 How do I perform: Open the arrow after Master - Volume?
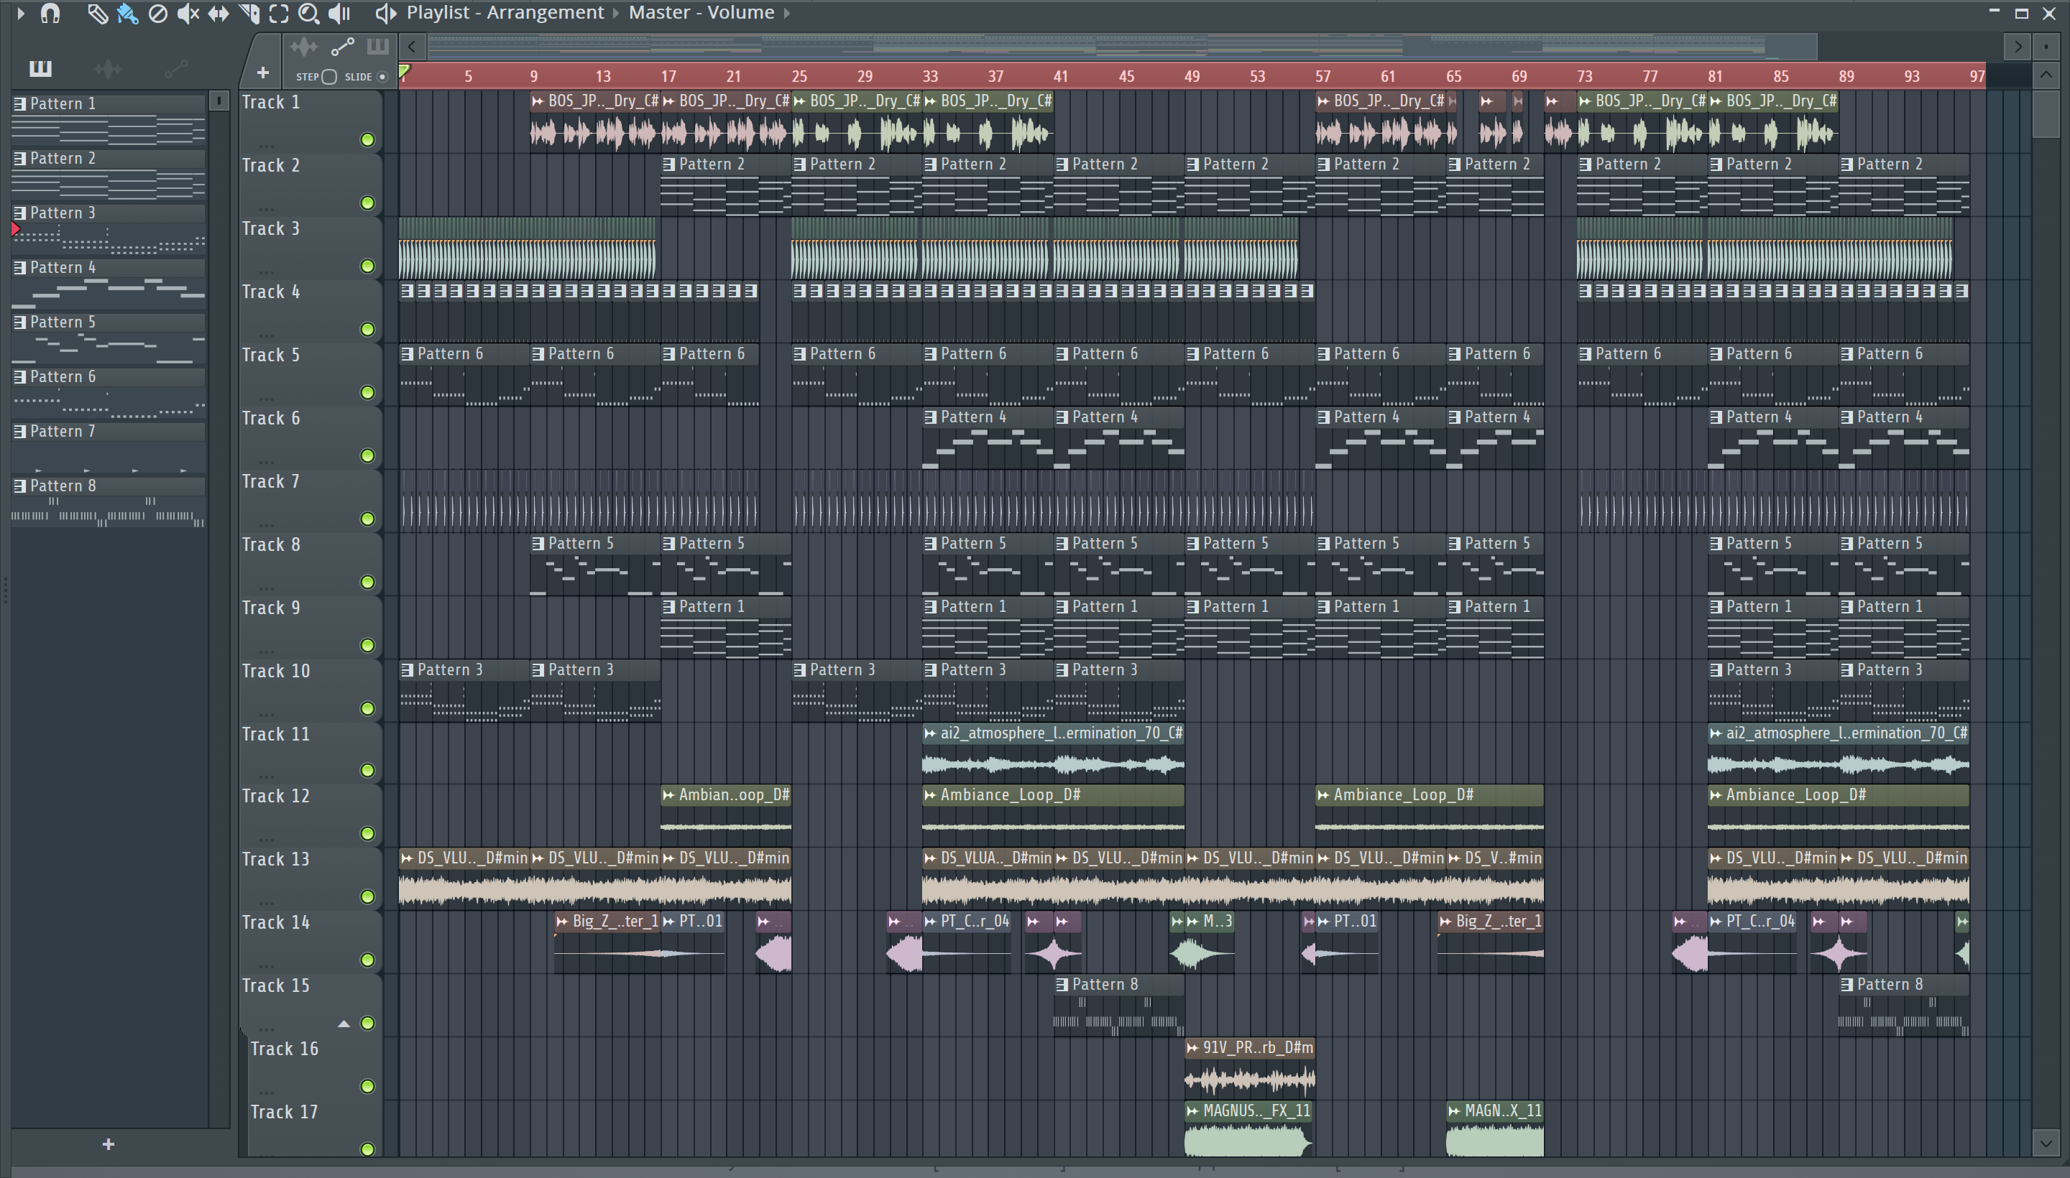tap(786, 13)
